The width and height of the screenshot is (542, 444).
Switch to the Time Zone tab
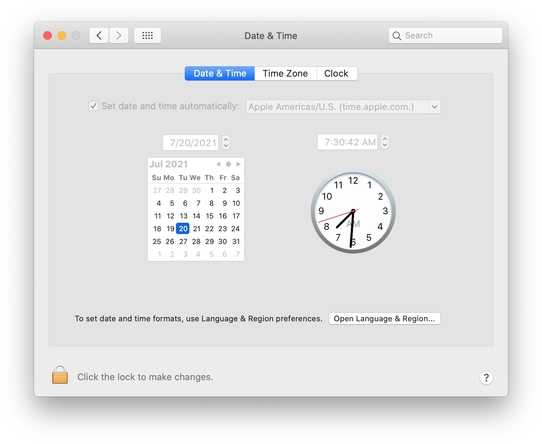(x=285, y=73)
